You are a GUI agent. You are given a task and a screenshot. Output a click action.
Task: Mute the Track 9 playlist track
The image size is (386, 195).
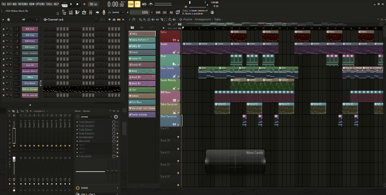[178, 137]
